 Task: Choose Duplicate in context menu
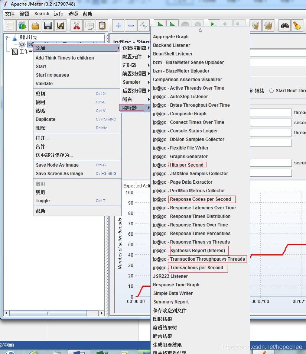point(77,119)
